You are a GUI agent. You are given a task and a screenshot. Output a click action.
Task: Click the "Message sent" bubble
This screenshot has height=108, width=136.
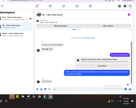tap(47, 49)
